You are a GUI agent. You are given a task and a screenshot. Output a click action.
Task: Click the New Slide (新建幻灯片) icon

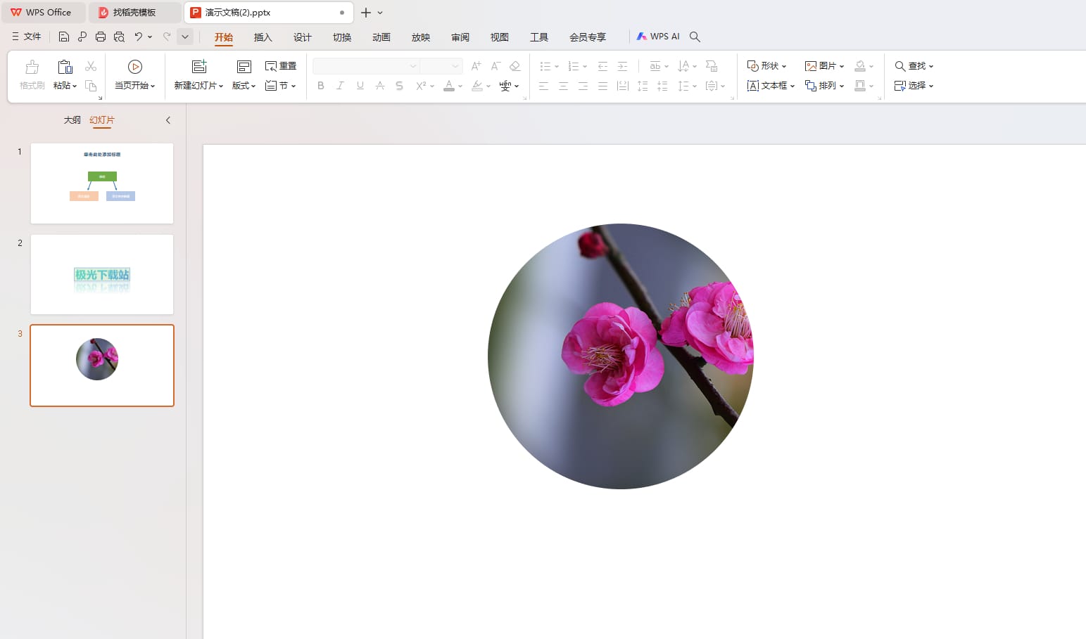(x=199, y=67)
